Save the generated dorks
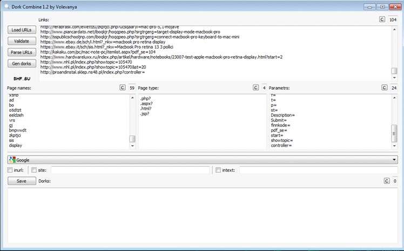This screenshot has width=404, height=251. coord(22,181)
